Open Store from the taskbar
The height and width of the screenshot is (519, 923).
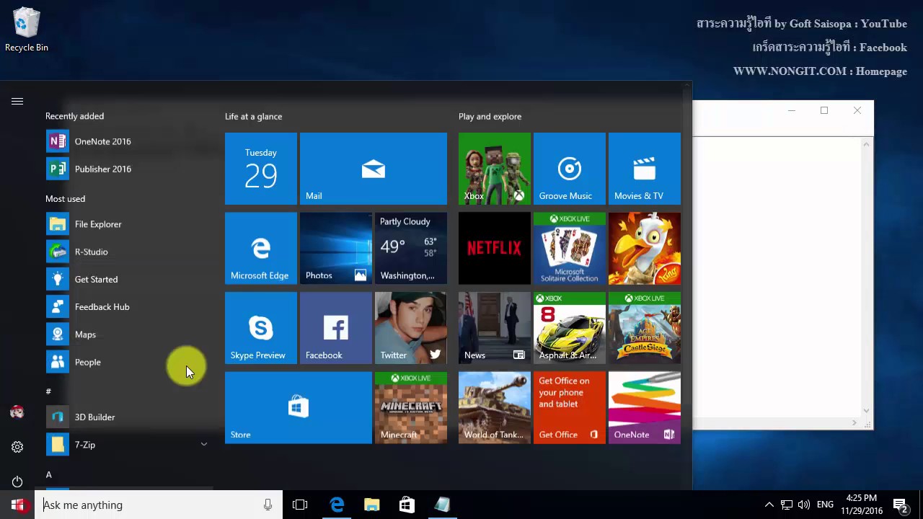coord(407,505)
